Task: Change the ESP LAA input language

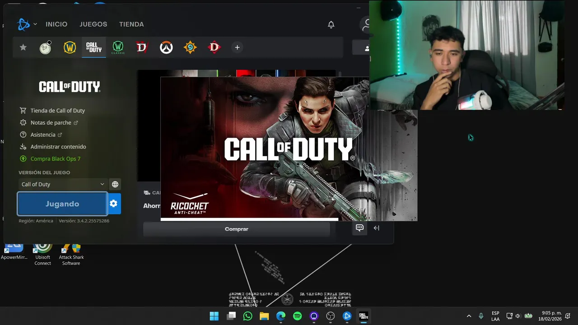Action: pos(495,316)
